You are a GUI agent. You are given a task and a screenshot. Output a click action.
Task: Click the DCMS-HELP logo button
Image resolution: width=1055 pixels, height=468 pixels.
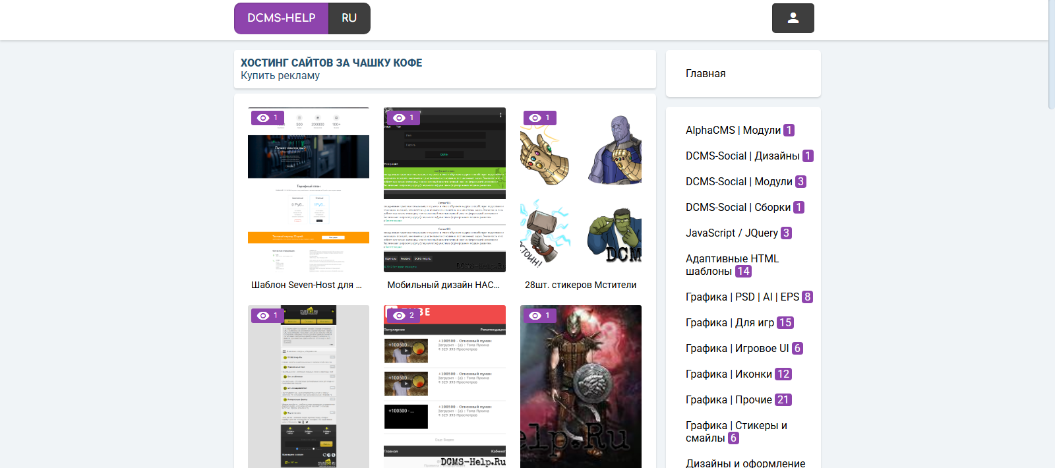(282, 18)
